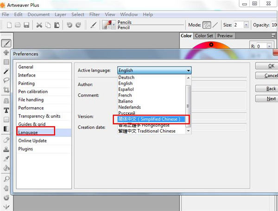Screen dimensions: 278x211
Task: Click the hue ring color marker
Action: tap(211, 45)
